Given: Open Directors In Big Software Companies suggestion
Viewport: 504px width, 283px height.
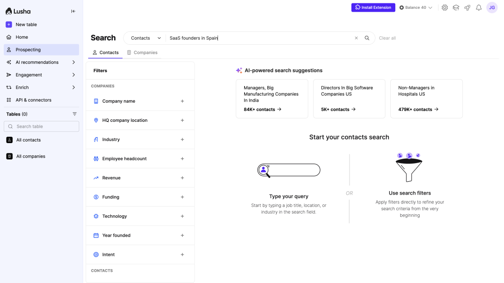Looking at the screenshot, I should point(349,99).
